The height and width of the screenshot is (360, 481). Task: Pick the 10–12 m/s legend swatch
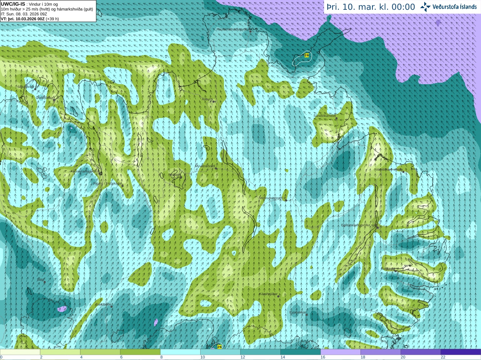click(220, 352)
